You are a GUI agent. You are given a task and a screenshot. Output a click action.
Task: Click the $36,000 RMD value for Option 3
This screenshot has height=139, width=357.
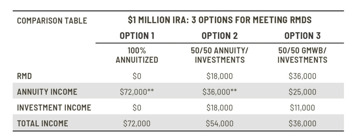click(302, 76)
